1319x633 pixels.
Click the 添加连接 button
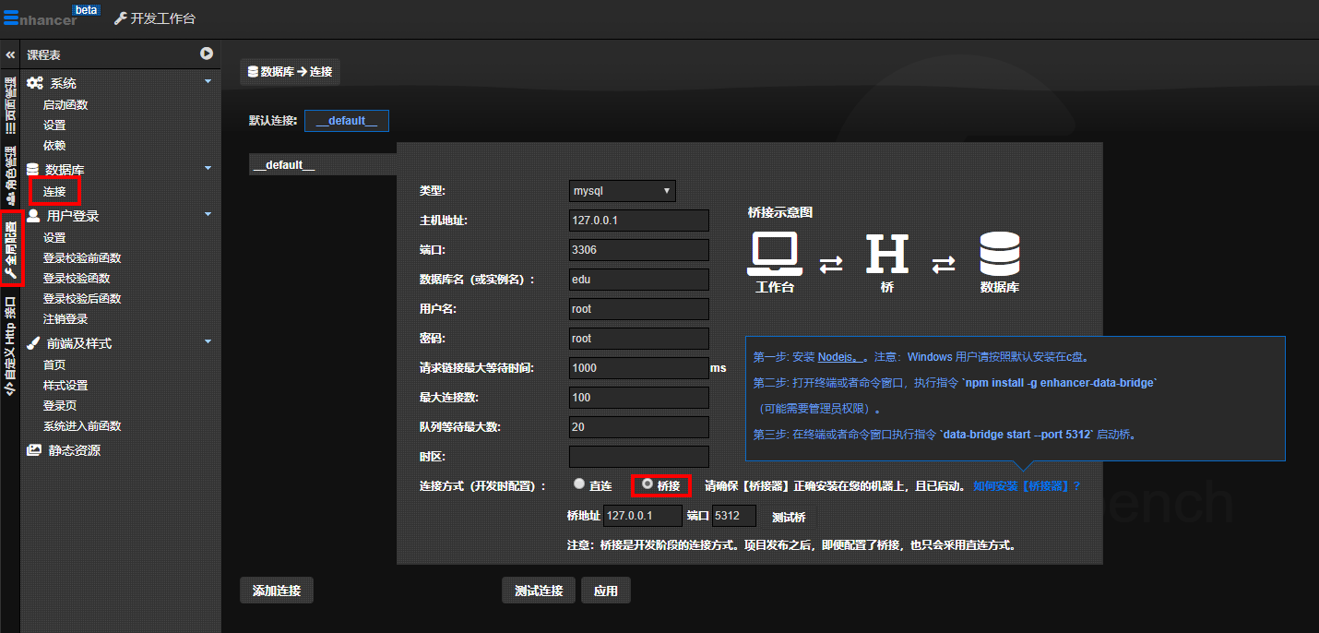(x=277, y=591)
